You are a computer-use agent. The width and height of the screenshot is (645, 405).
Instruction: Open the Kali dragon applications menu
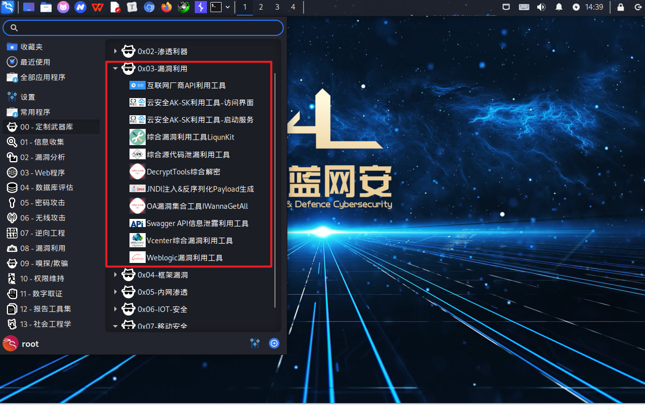(8, 7)
